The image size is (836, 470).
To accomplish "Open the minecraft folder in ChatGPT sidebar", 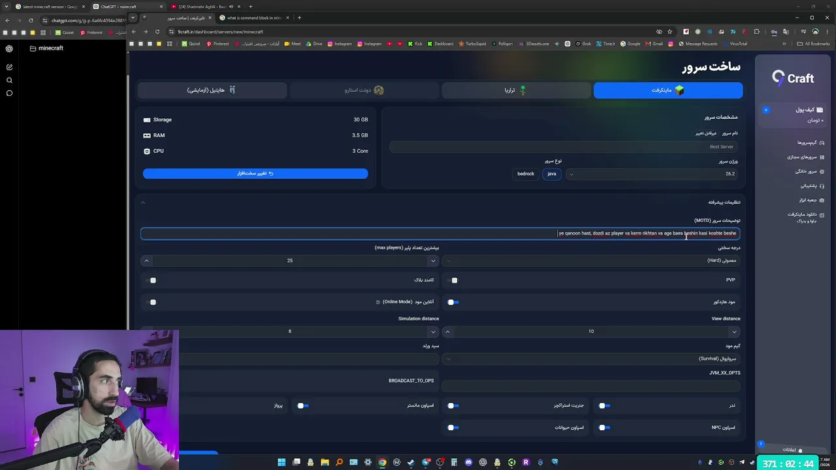I will tap(46, 48).
